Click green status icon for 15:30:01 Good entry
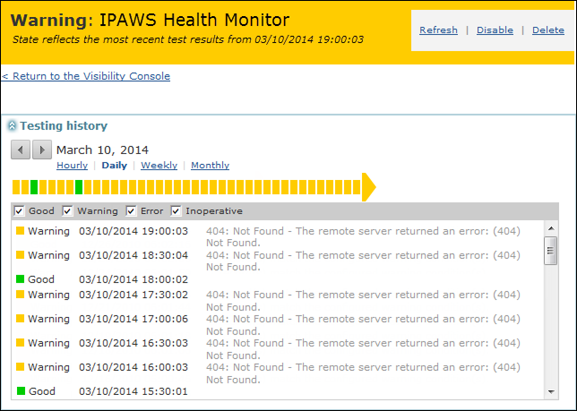577x411 pixels. coord(21,391)
